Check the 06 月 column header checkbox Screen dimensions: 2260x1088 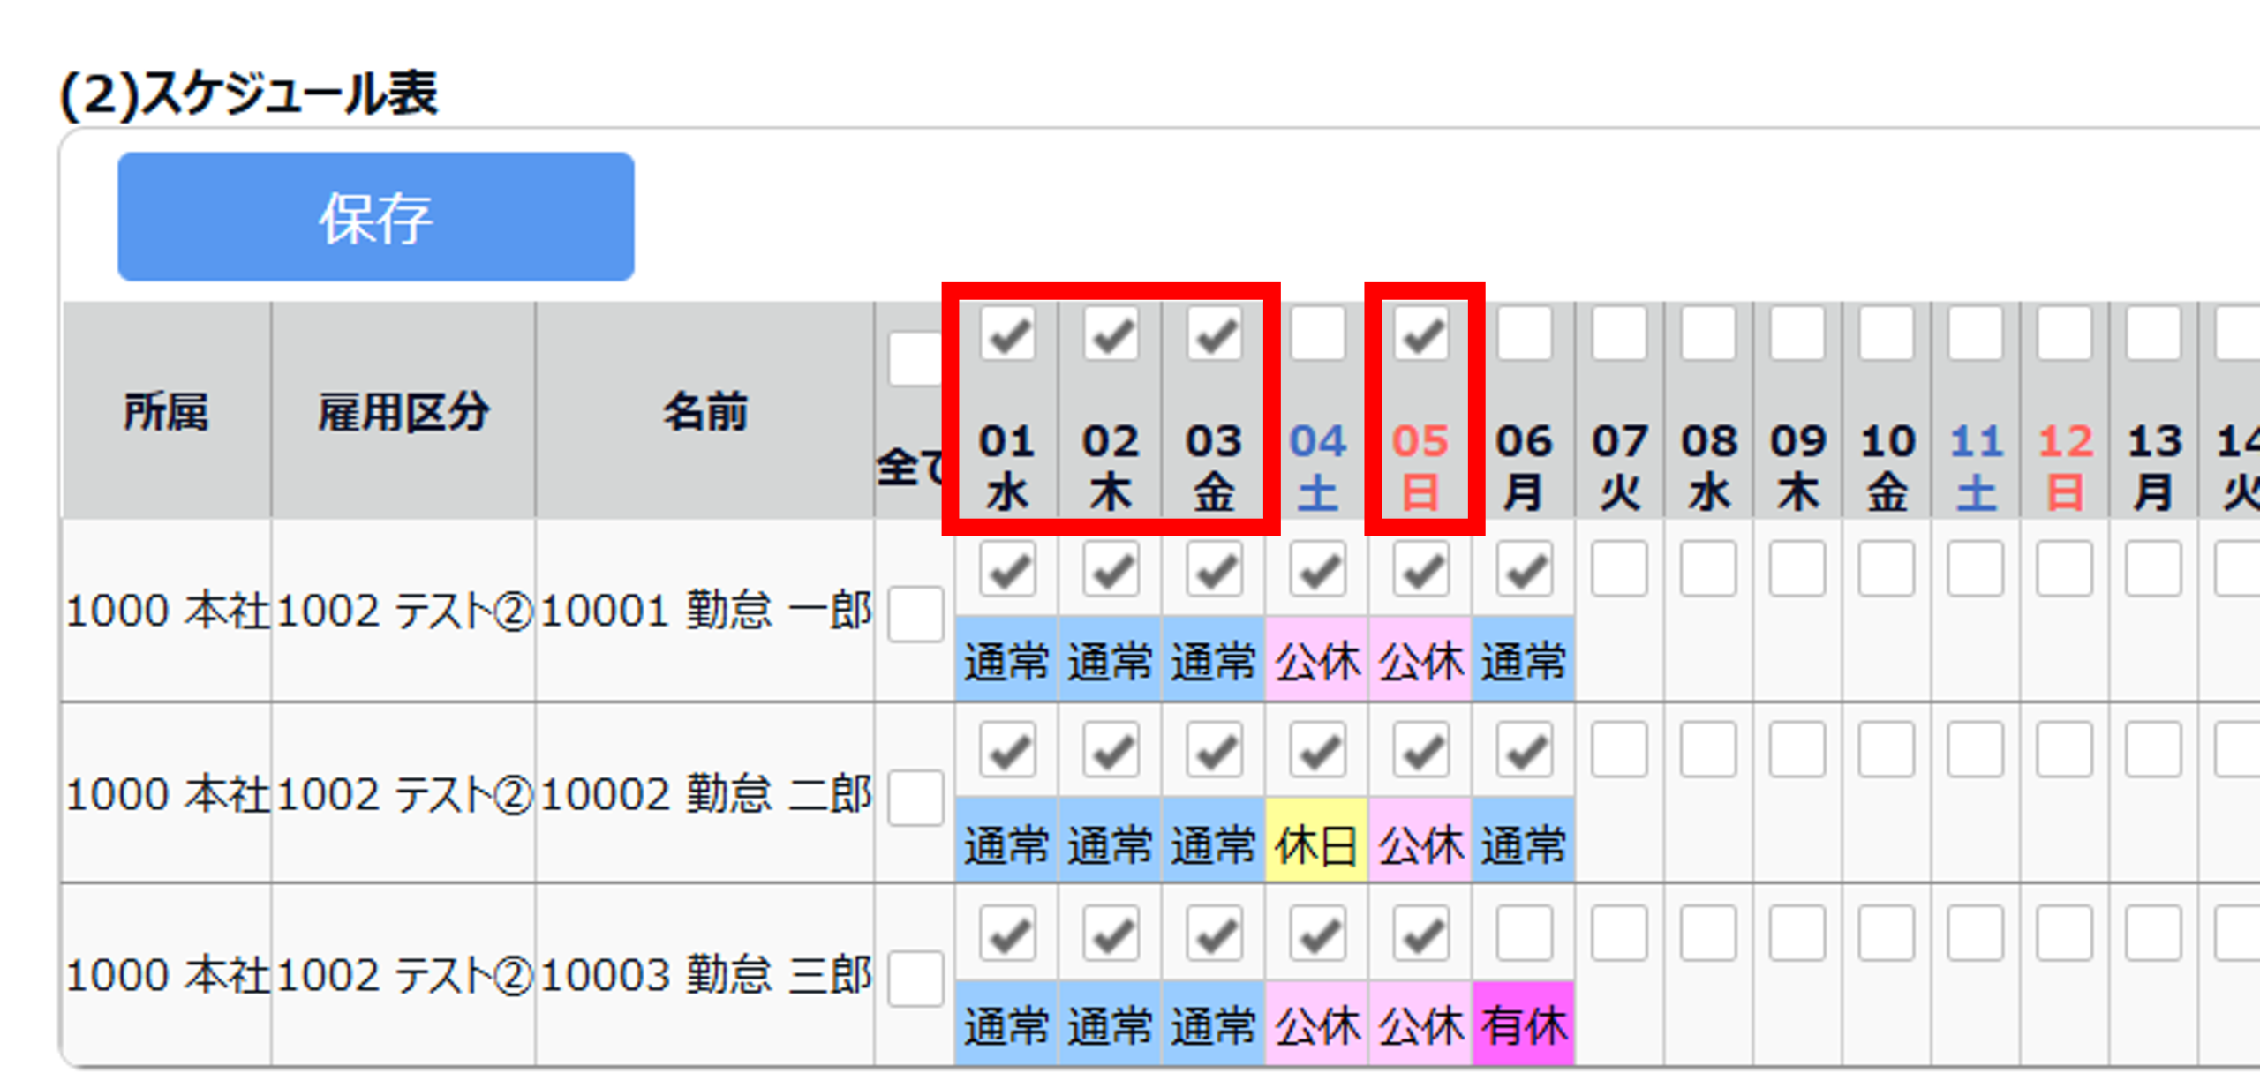1525,334
